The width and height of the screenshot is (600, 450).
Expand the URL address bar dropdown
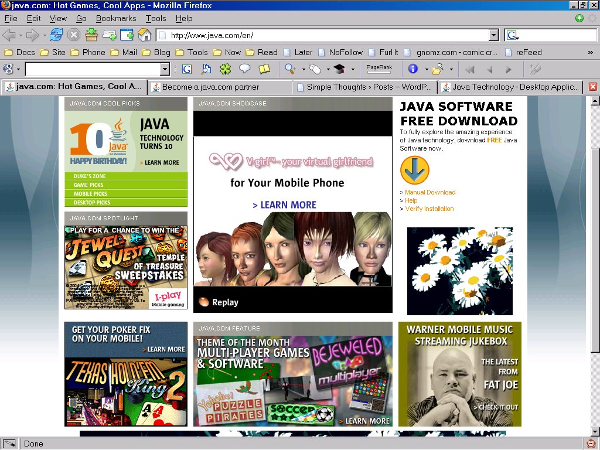pos(493,36)
